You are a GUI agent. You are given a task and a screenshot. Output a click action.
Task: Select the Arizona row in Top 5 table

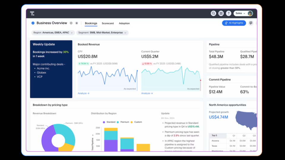(x=216, y=141)
